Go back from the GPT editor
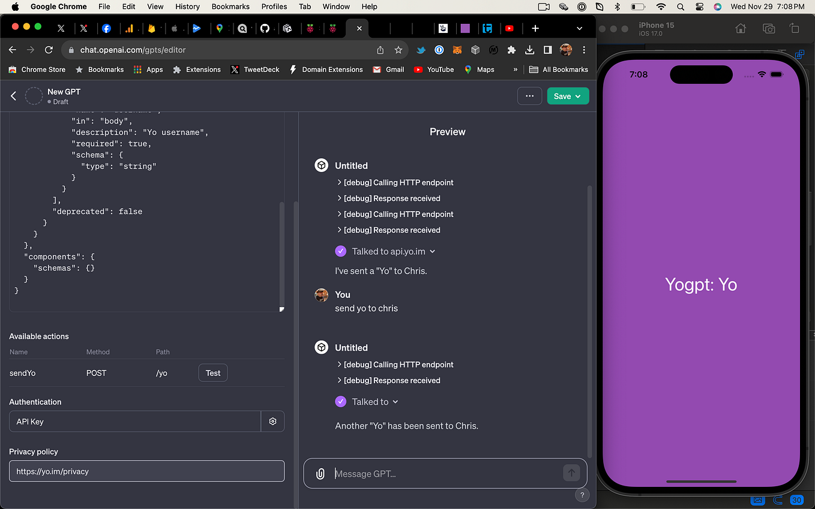 point(14,96)
